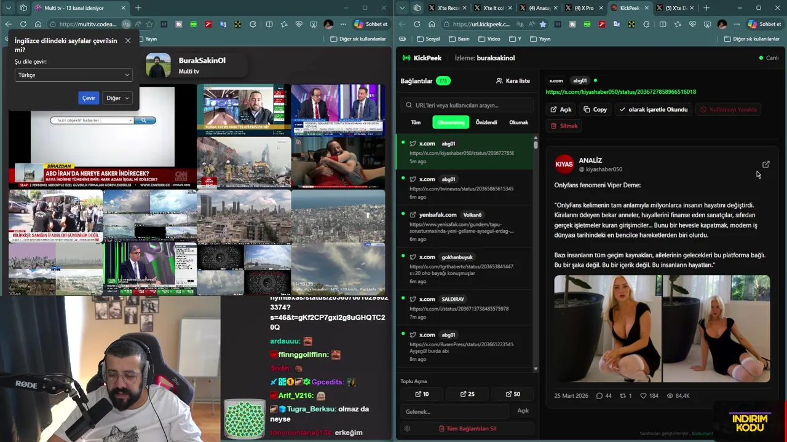Reload the KickPeek page
Viewport: 787px width, 442px height.
(x=417, y=24)
